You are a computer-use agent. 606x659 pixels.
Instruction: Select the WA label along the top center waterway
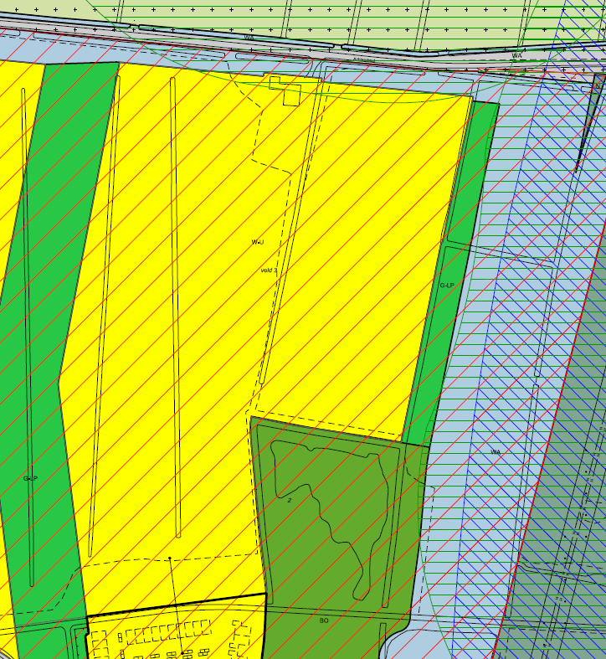[x=249, y=38]
